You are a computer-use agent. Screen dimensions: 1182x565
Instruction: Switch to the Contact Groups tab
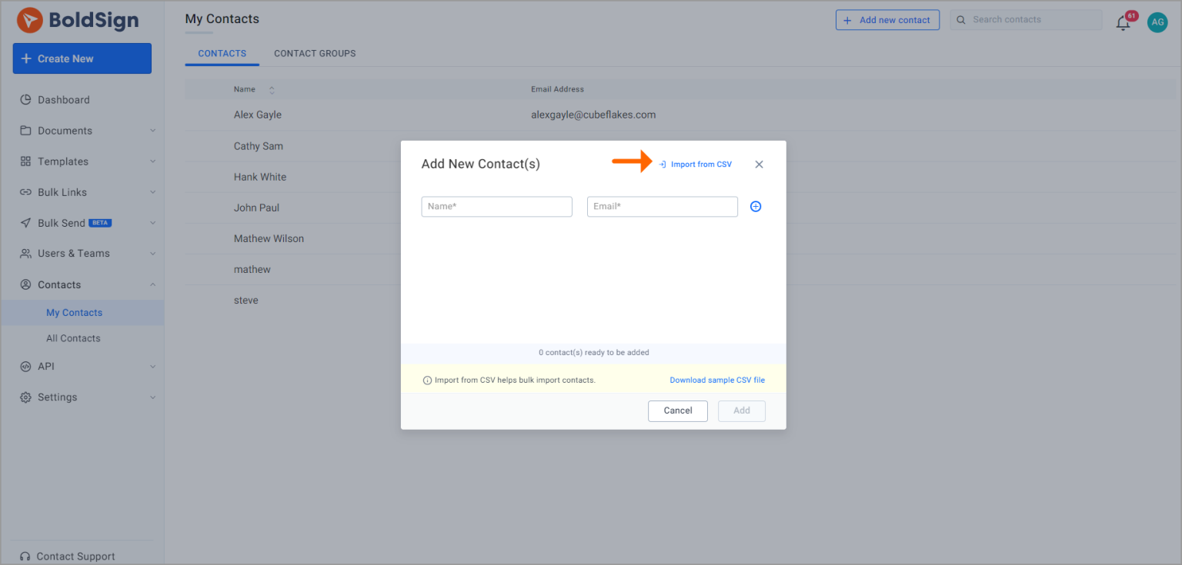click(315, 54)
